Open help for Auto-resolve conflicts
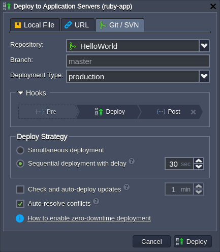This screenshot has width=220, height=252. click(x=96, y=201)
